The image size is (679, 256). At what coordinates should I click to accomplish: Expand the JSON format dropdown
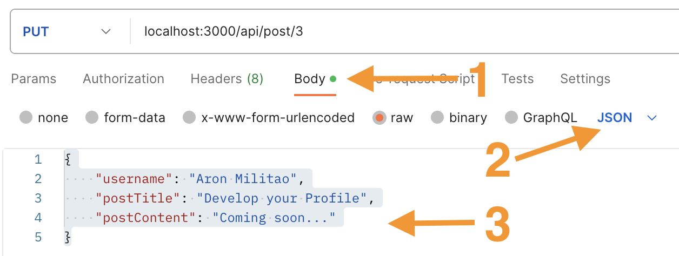point(615,118)
